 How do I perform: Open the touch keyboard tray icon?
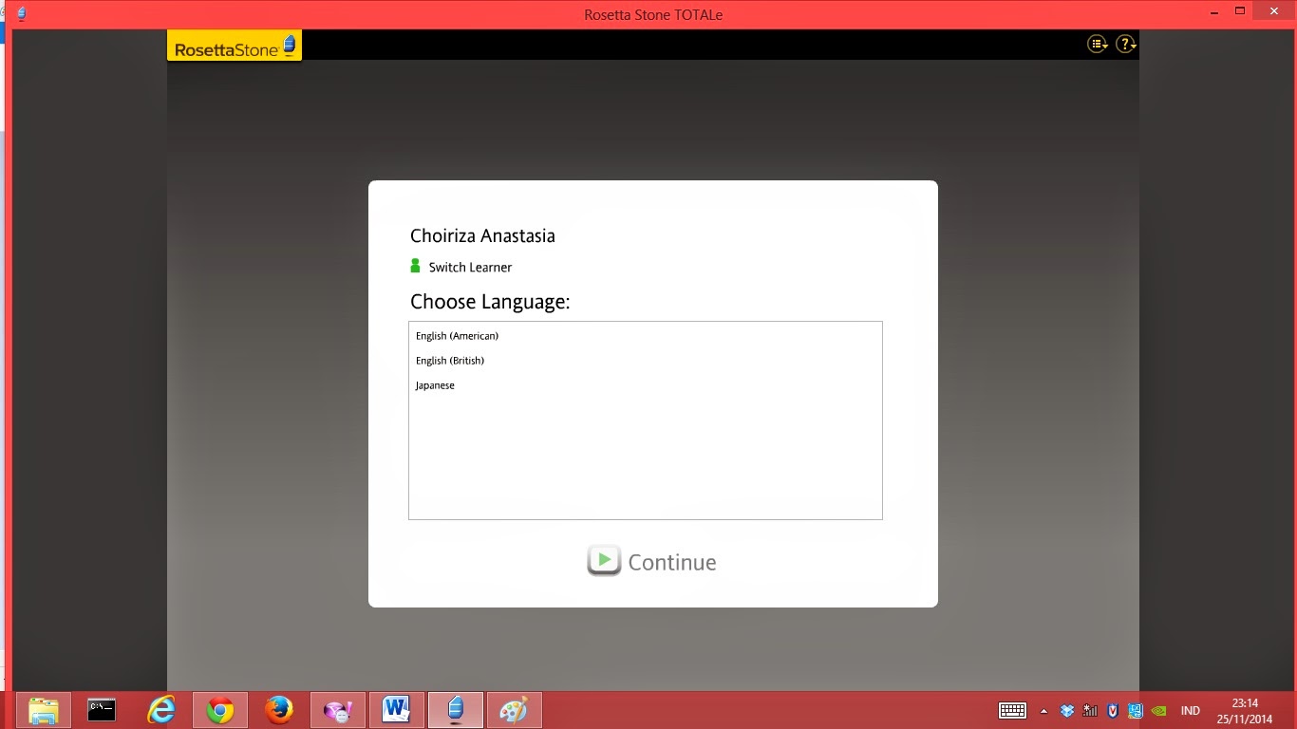pos(1012,710)
